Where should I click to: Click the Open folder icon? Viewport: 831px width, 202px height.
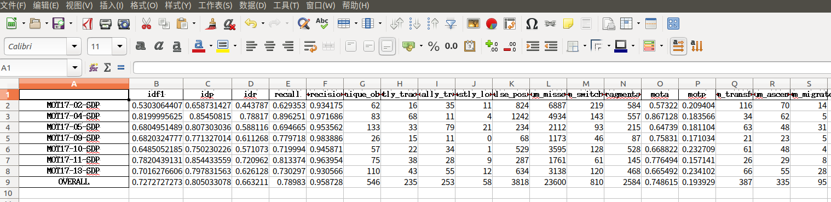coord(35,24)
